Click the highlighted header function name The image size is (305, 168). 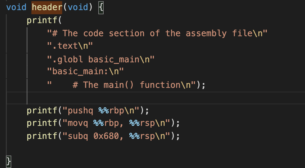coord(47,7)
